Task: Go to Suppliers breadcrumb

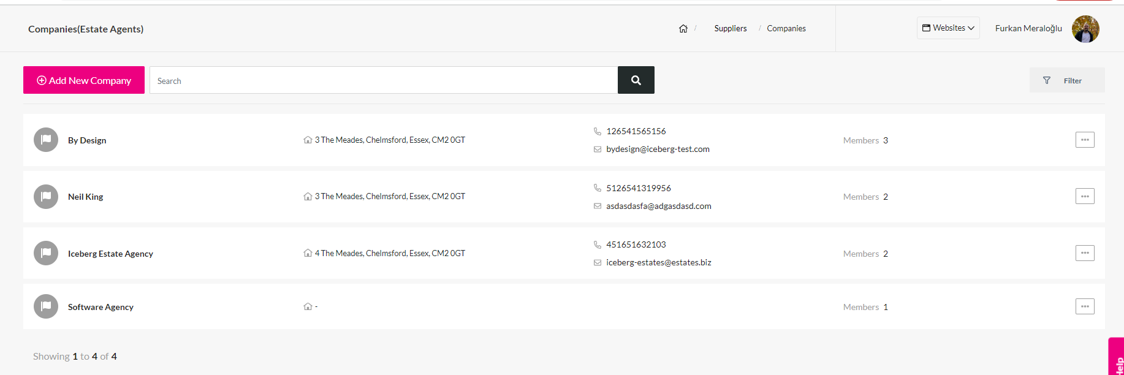Action: click(x=731, y=29)
